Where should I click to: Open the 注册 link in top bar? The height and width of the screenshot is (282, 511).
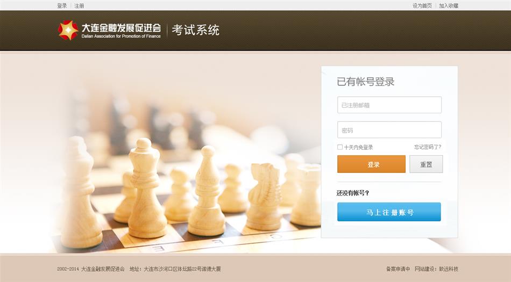pos(79,6)
